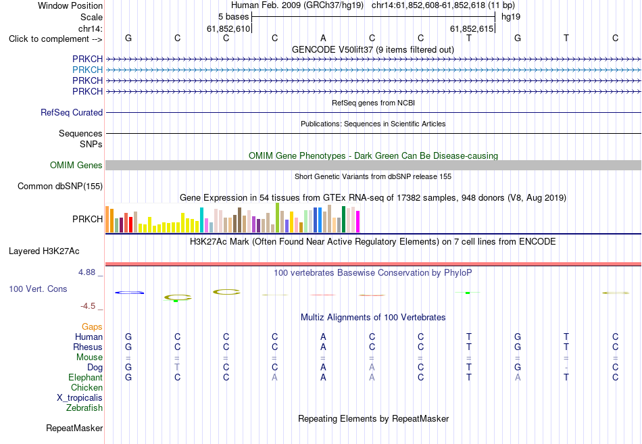The width and height of the screenshot is (642, 444).
Task: Click the pink H3K27Ac signal band
Action: pos(373,264)
